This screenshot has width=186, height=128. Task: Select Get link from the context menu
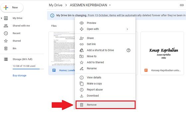(105, 44)
